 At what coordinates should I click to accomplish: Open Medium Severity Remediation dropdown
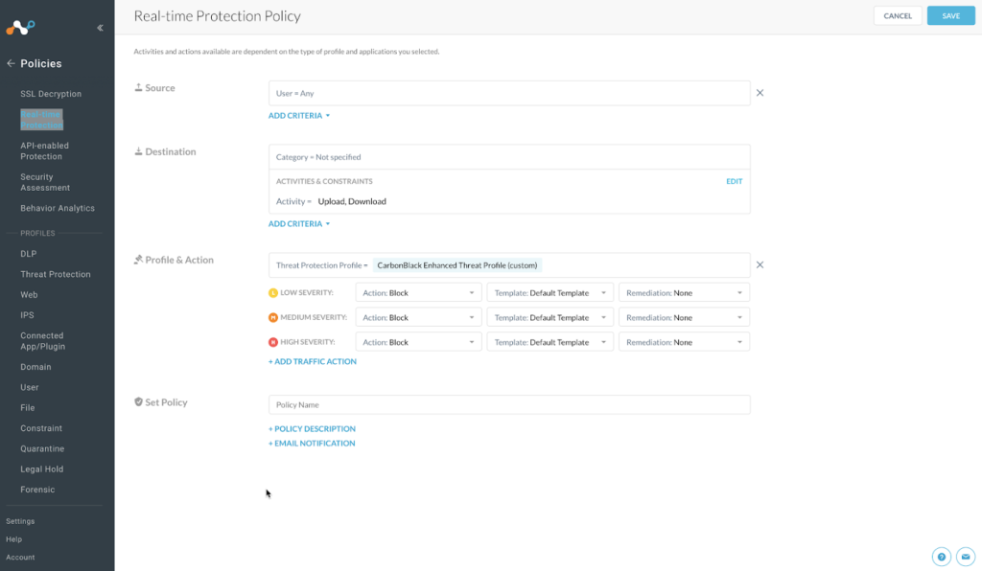pyautogui.click(x=684, y=317)
